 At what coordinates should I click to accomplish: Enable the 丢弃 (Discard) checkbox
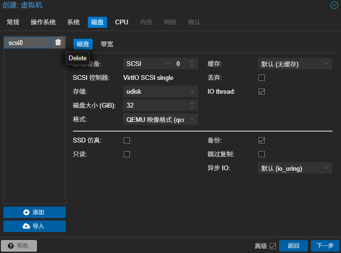(x=261, y=77)
